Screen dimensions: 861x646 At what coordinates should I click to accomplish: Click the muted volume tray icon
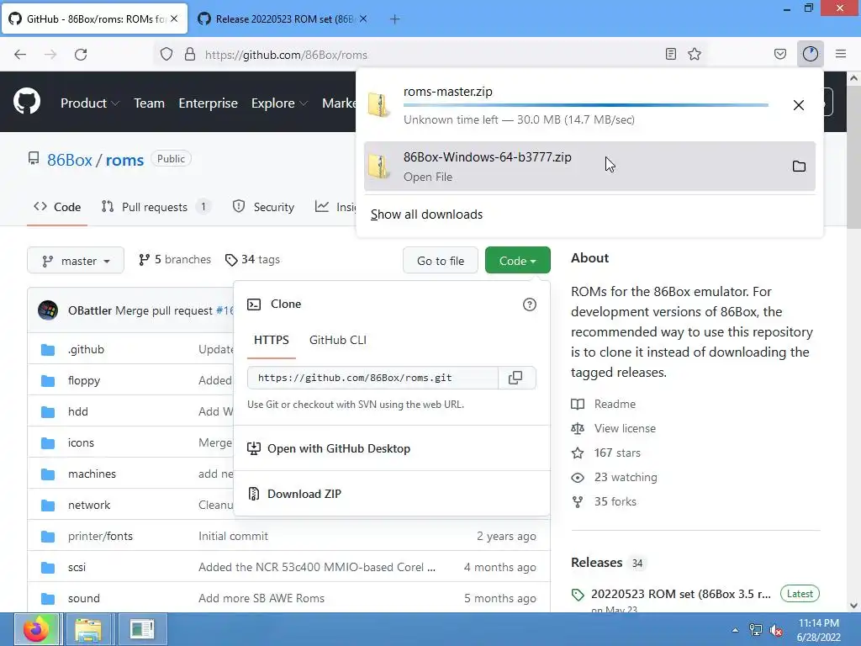click(x=776, y=630)
